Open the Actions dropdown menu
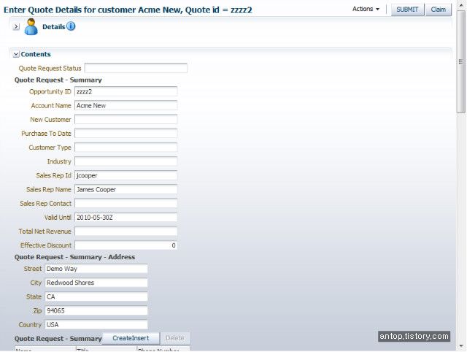The height and width of the screenshot is (352, 467). 366,9
